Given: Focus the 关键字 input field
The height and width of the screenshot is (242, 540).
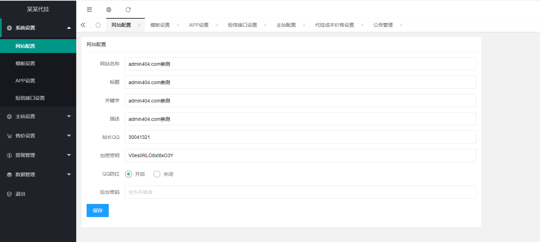Looking at the screenshot, I should [x=300, y=100].
